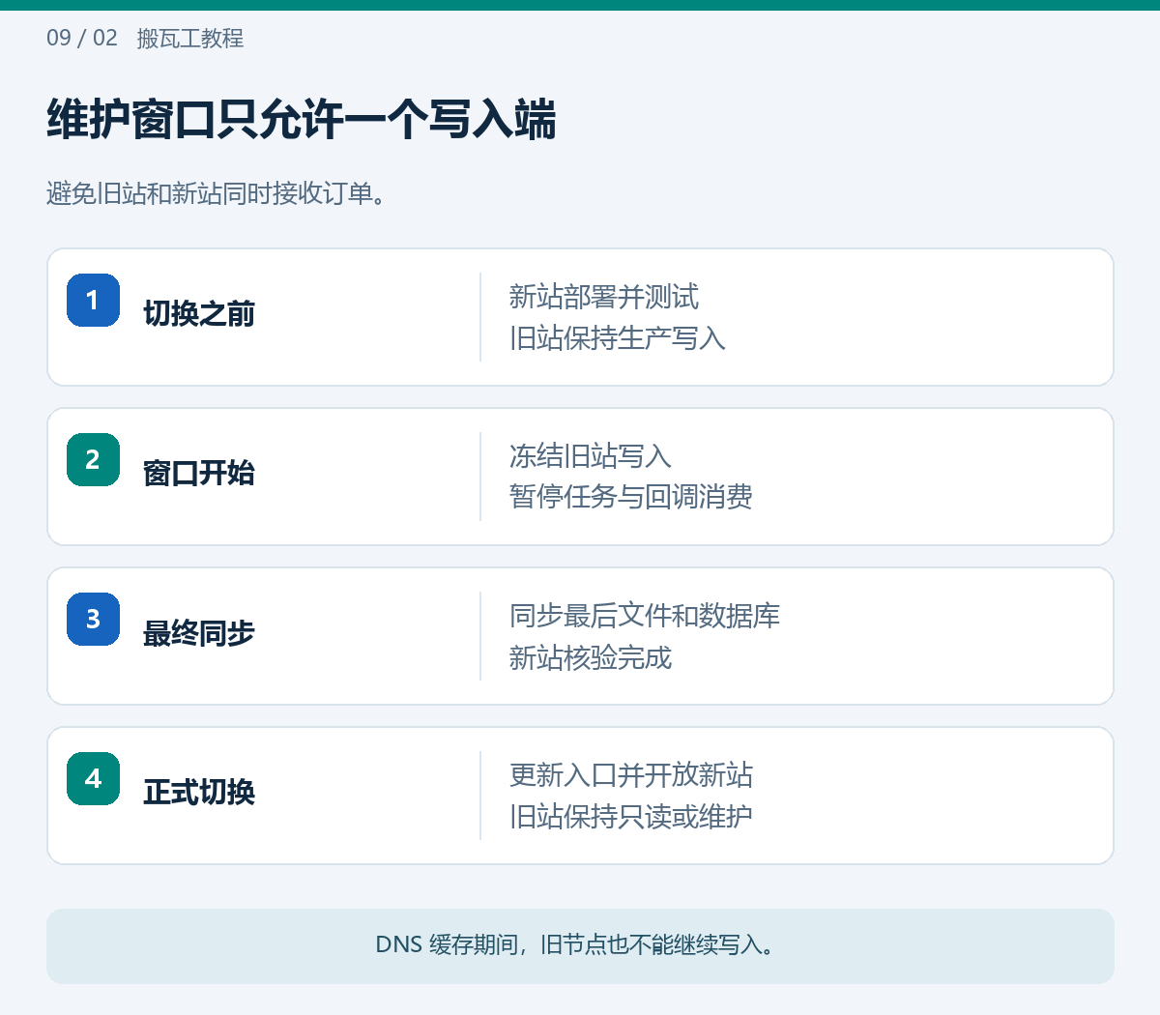1160x1015 pixels.
Task: Click the green step 2 badge
Action: [93, 459]
